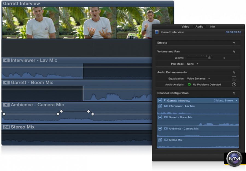This screenshot has width=246, height=171.
Task: Click the volume value field showing 5
Action: click(x=224, y=58)
